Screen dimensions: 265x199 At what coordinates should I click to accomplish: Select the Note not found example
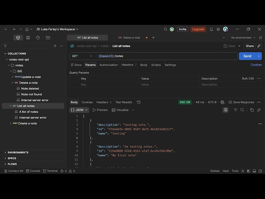[31, 94]
